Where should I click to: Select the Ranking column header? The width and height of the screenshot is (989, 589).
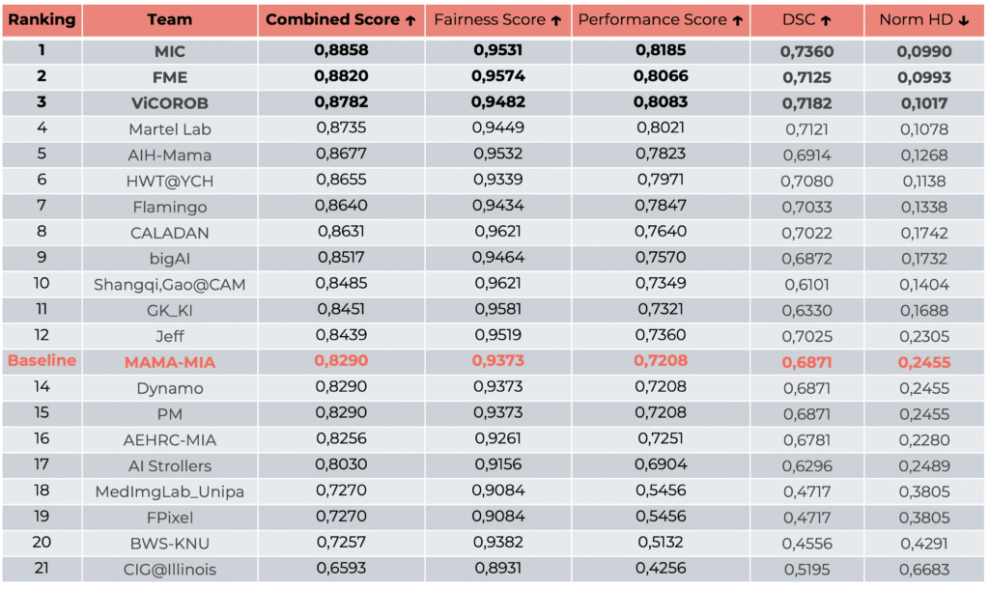[x=42, y=20]
